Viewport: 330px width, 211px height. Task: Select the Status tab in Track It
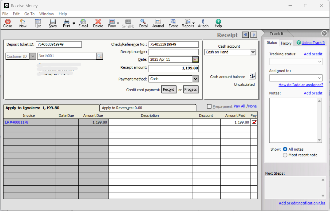point(272,43)
